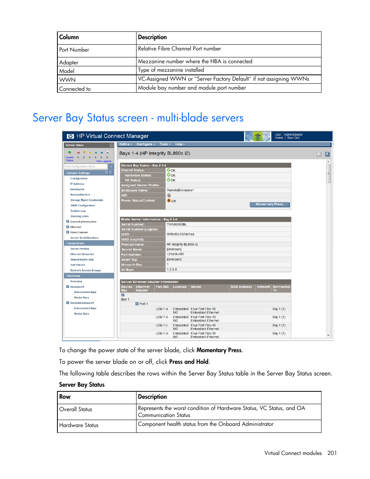Screen dimensions: 370x479
Task: Click the blue informational status icon
Action: [102, 152]
